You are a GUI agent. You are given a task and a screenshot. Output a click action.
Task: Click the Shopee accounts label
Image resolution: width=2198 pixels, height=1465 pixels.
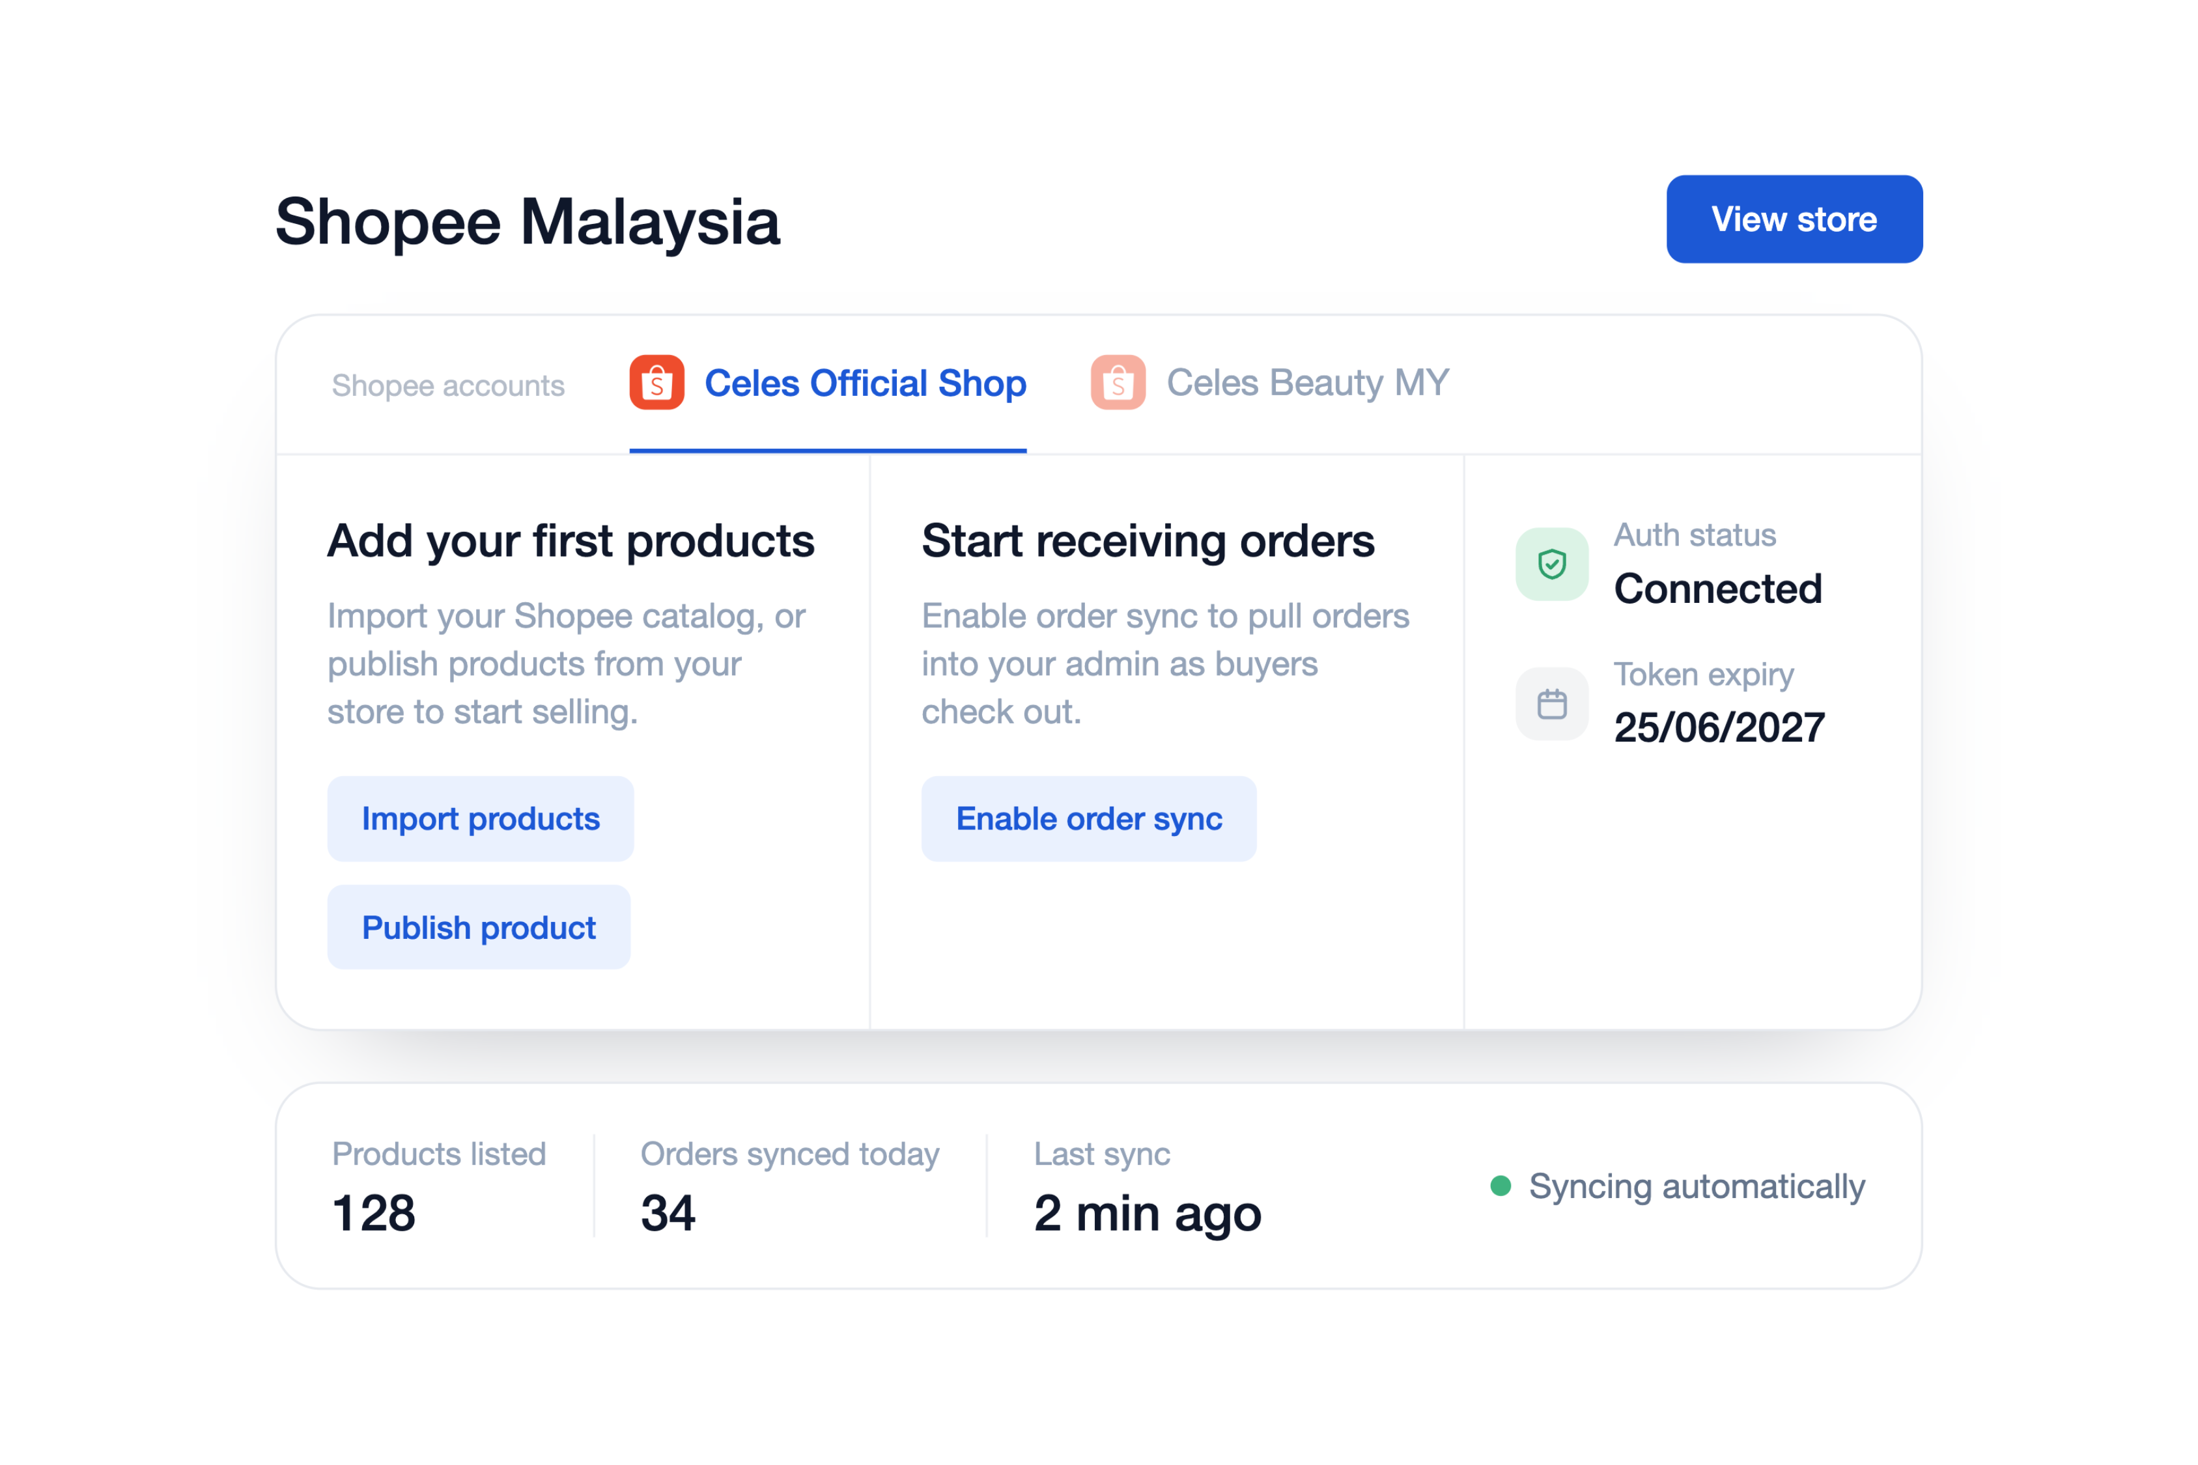tap(447, 385)
